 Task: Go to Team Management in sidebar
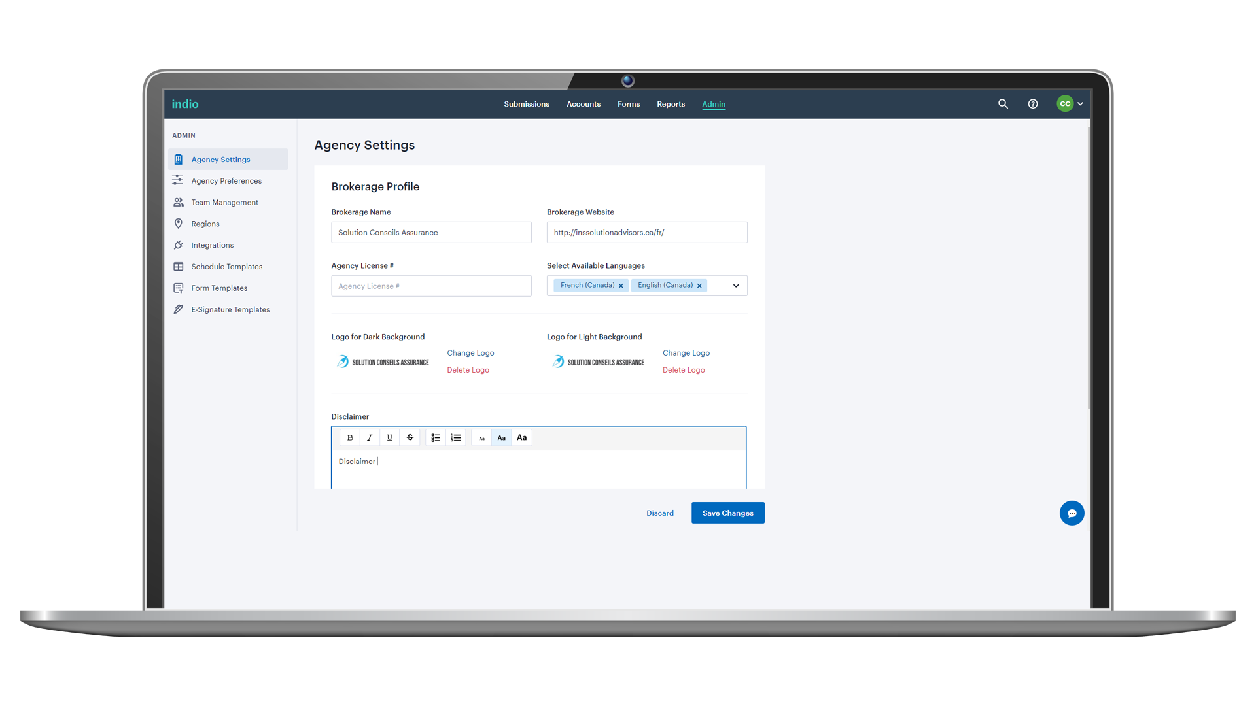(224, 203)
